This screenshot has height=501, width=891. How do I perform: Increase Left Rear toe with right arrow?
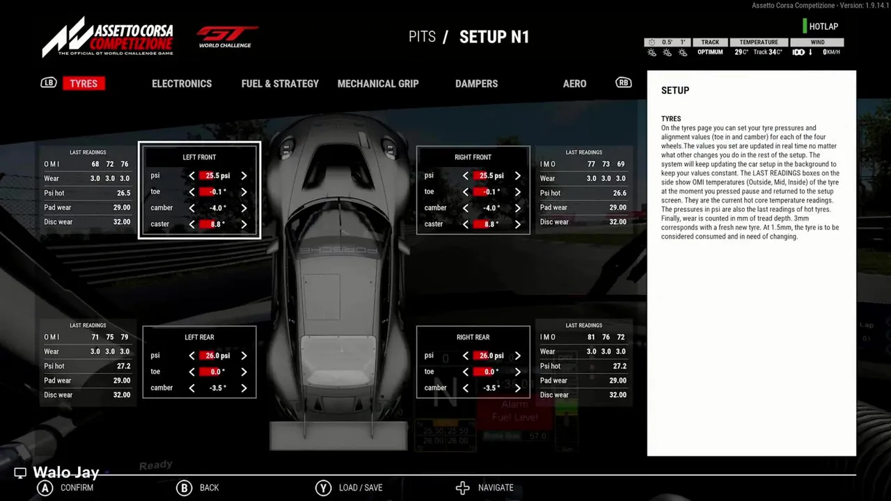click(x=244, y=372)
